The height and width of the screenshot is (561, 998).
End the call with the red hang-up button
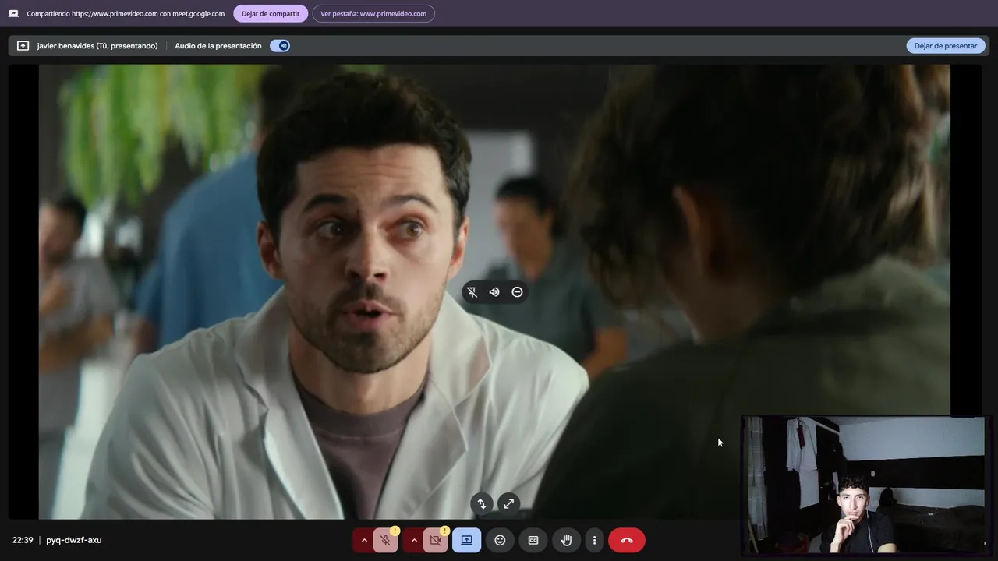627,540
